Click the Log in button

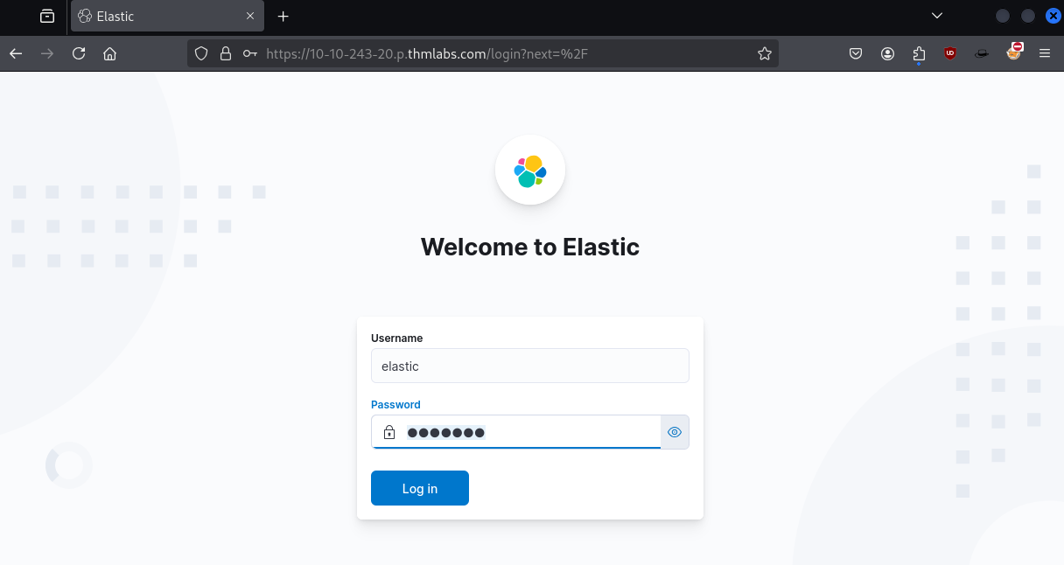pos(420,488)
